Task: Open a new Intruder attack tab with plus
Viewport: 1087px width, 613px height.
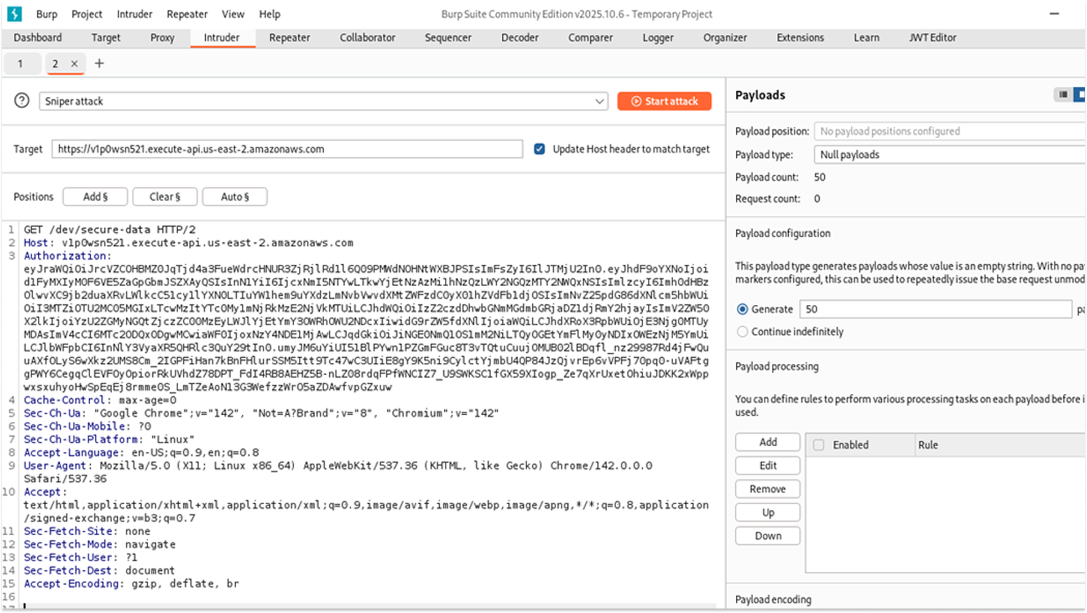Action: (99, 64)
